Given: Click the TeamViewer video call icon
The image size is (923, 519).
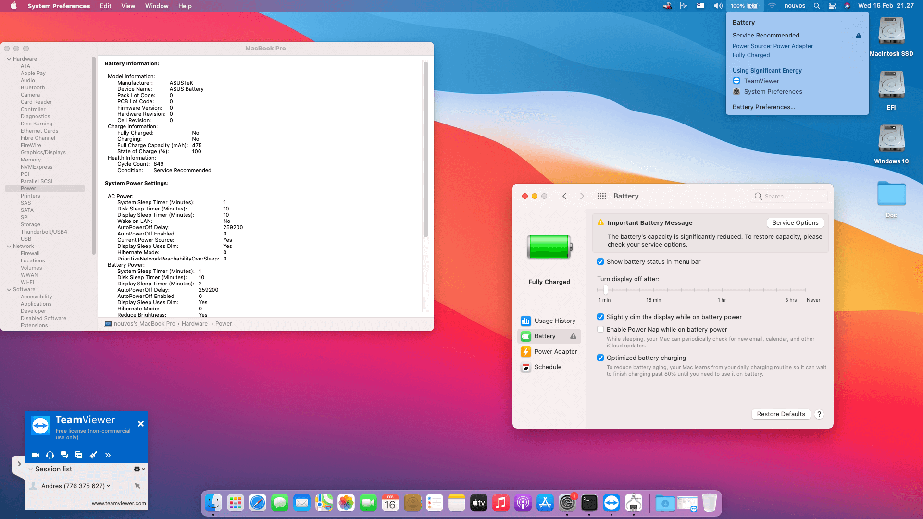Looking at the screenshot, I should [36, 455].
